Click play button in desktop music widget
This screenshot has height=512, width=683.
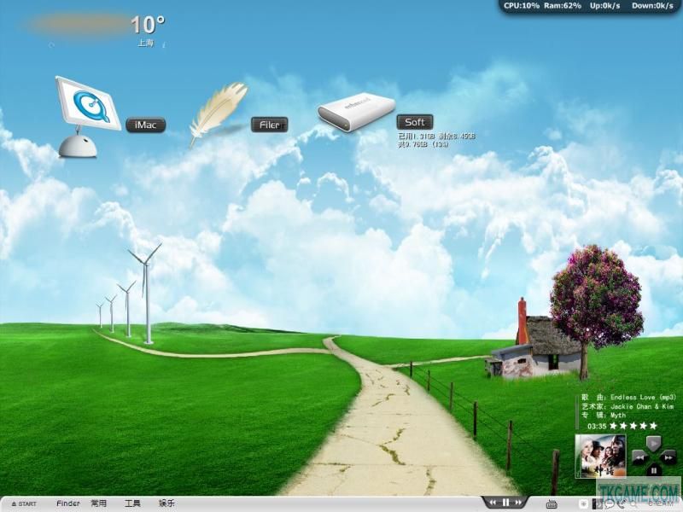pos(653,444)
